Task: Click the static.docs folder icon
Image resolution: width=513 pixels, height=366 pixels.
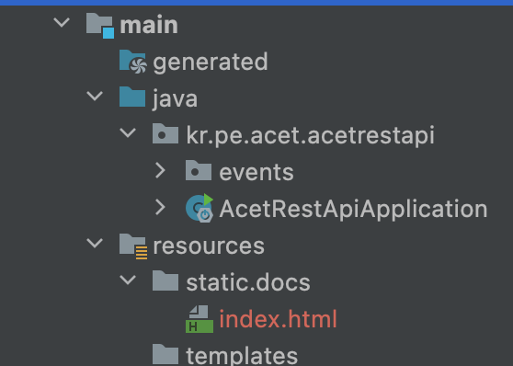Action: coord(165,280)
